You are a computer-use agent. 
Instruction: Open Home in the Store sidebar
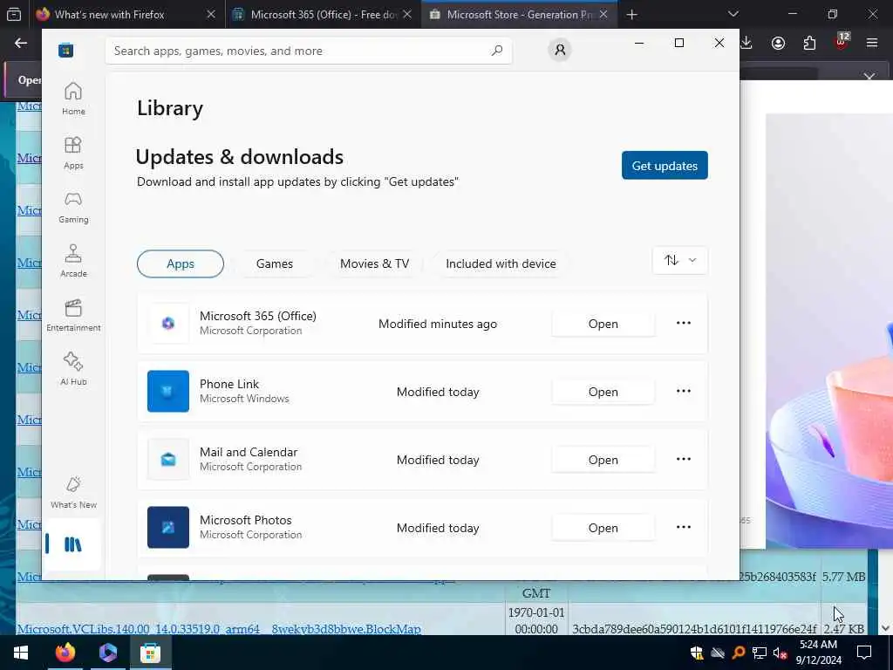[73, 99]
